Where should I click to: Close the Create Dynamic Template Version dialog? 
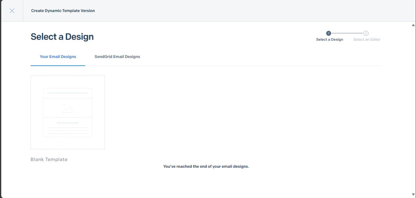[x=12, y=10]
